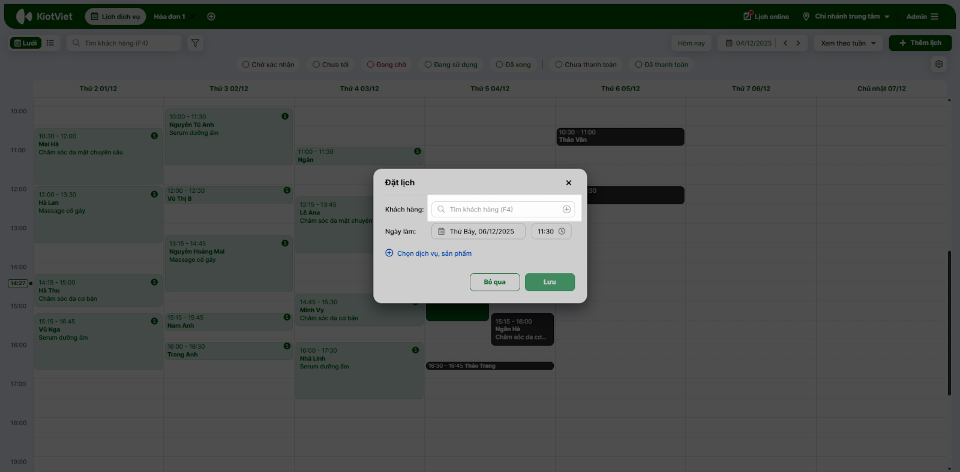This screenshot has width=960, height=472.
Task: Open a new tab with plus icon
Action: point(211,17)
